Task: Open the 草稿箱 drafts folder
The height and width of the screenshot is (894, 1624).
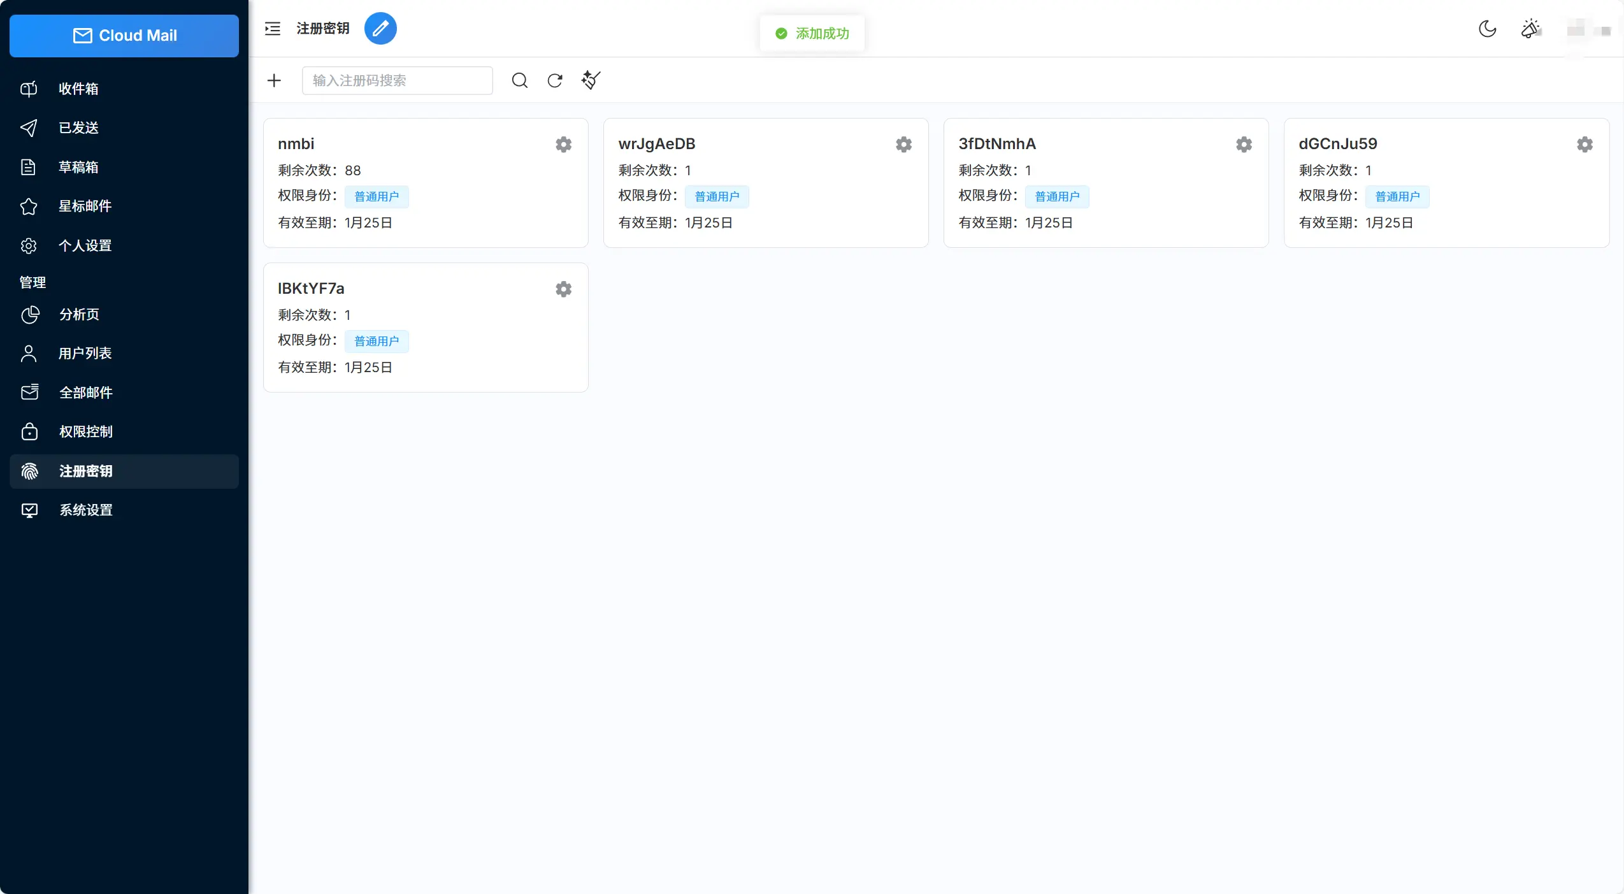Action: tap(124, 167)
